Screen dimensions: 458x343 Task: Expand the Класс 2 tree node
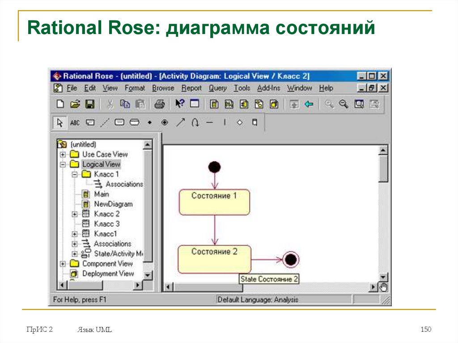pyautogui.click(x=75, y=214)
